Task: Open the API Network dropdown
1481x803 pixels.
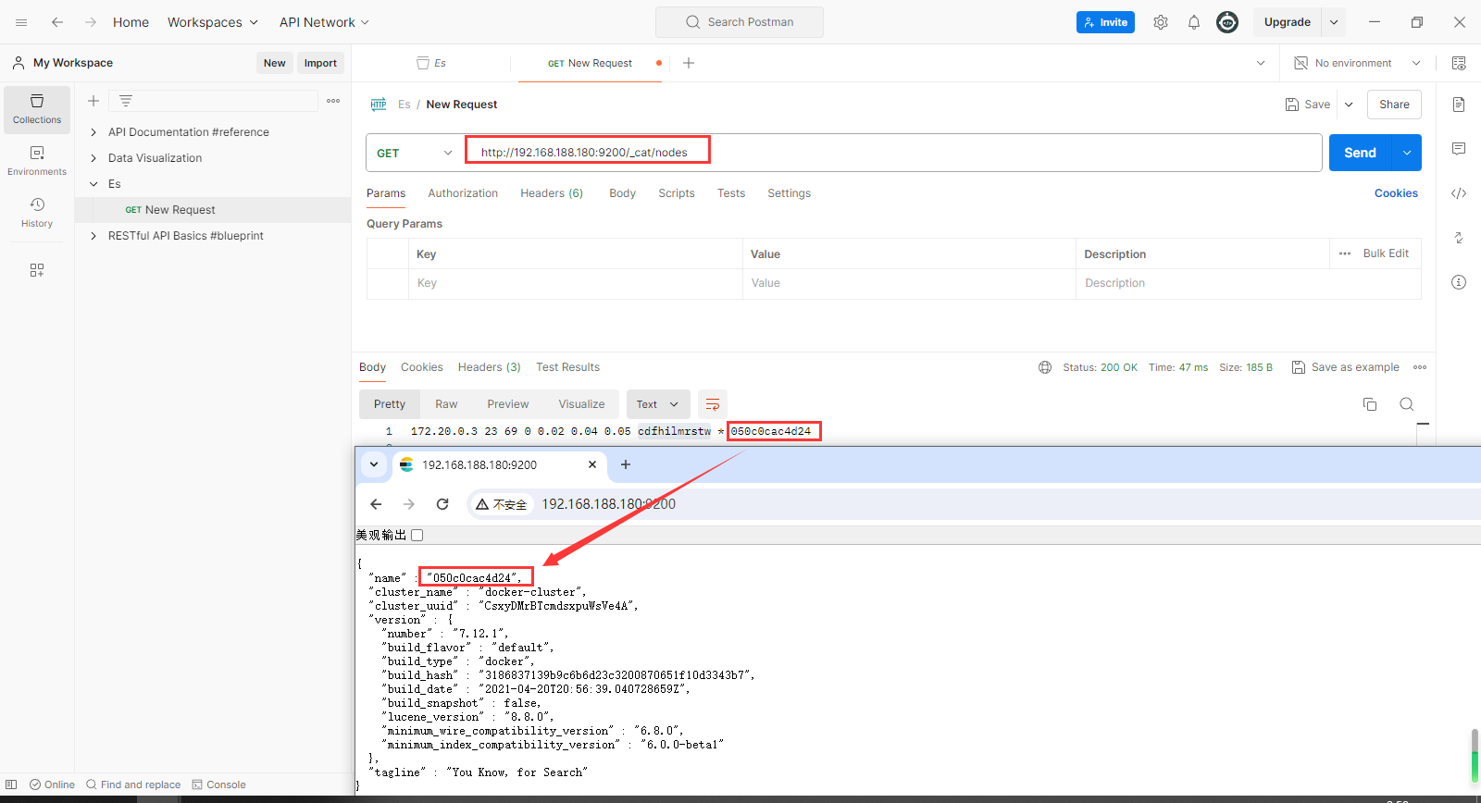Action: pyautogui.click(x=325, y=22)
